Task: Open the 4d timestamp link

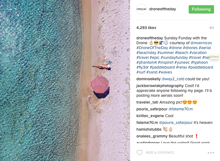Action: click(x=211, y=28)
